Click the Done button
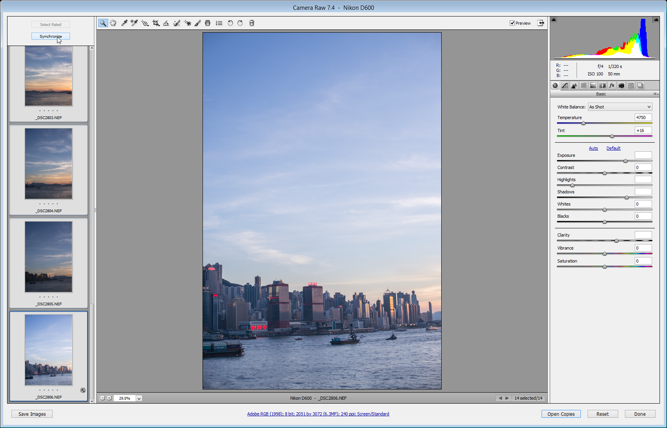 pyautogui.click(x=640, y=414)
